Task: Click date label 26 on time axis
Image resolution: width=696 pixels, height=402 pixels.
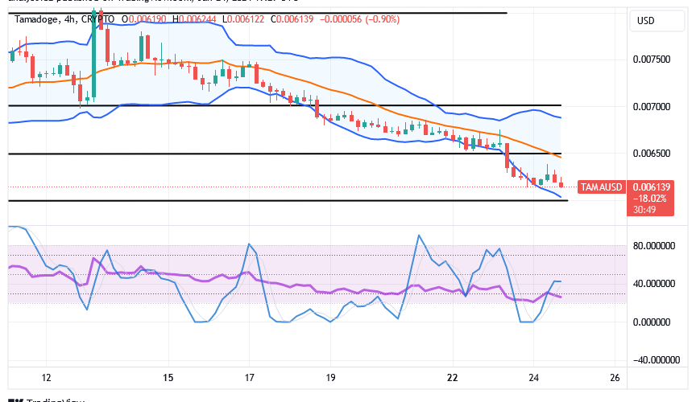Action: [615, 378]
